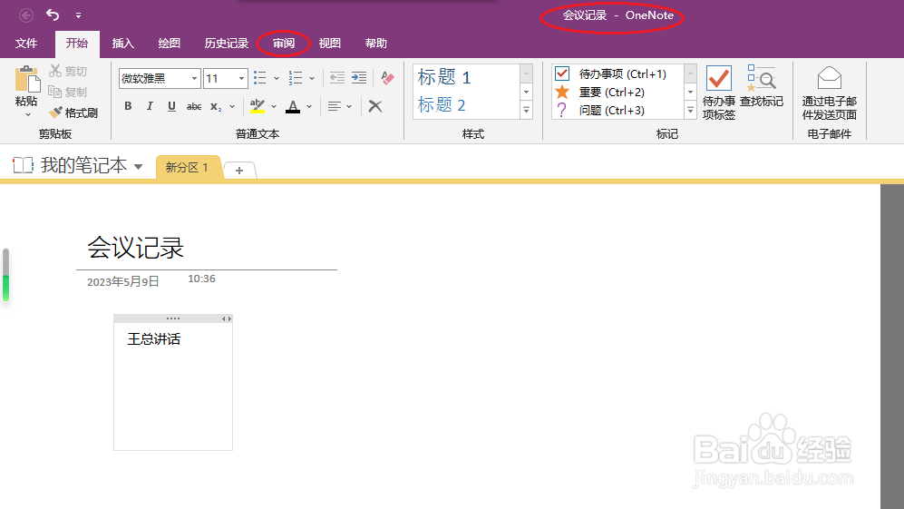Click the 待办事项标签 button
The width and height of the screenshot is (904, 509).
[719, 93]
